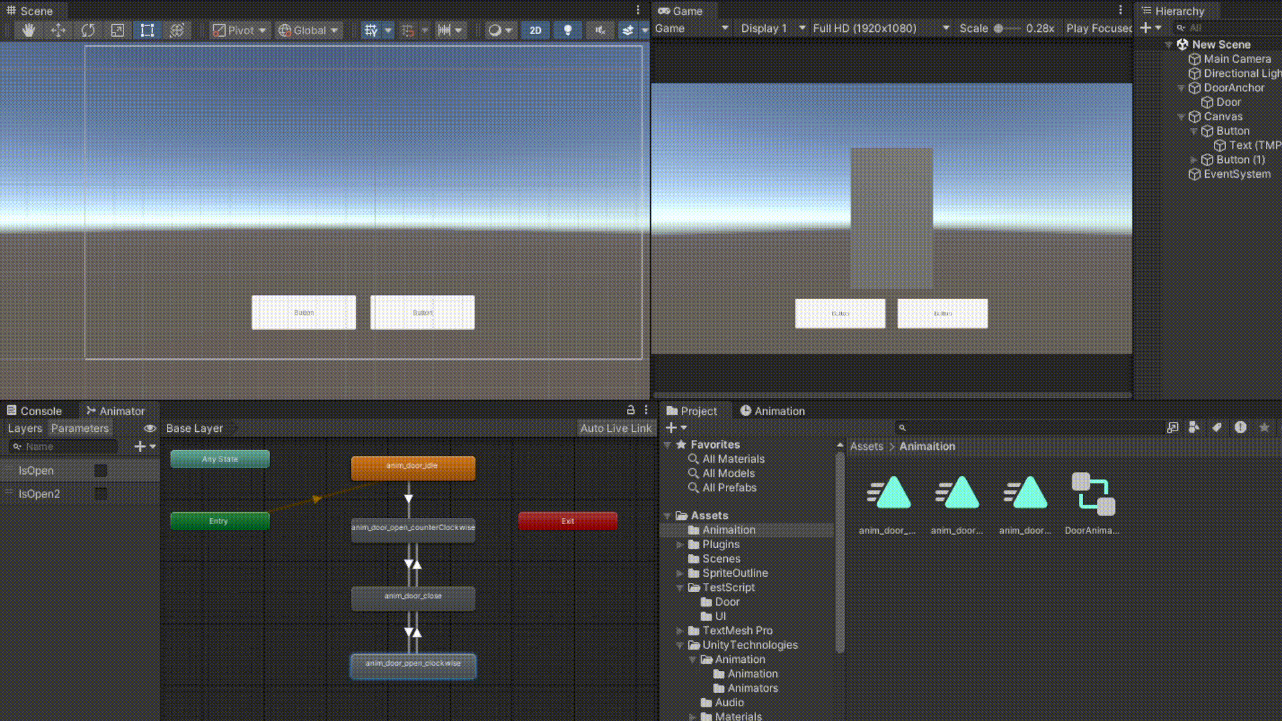The image size is (1282, 721).
Task: Select the Hand view tool
Action: tap(29, 30)
